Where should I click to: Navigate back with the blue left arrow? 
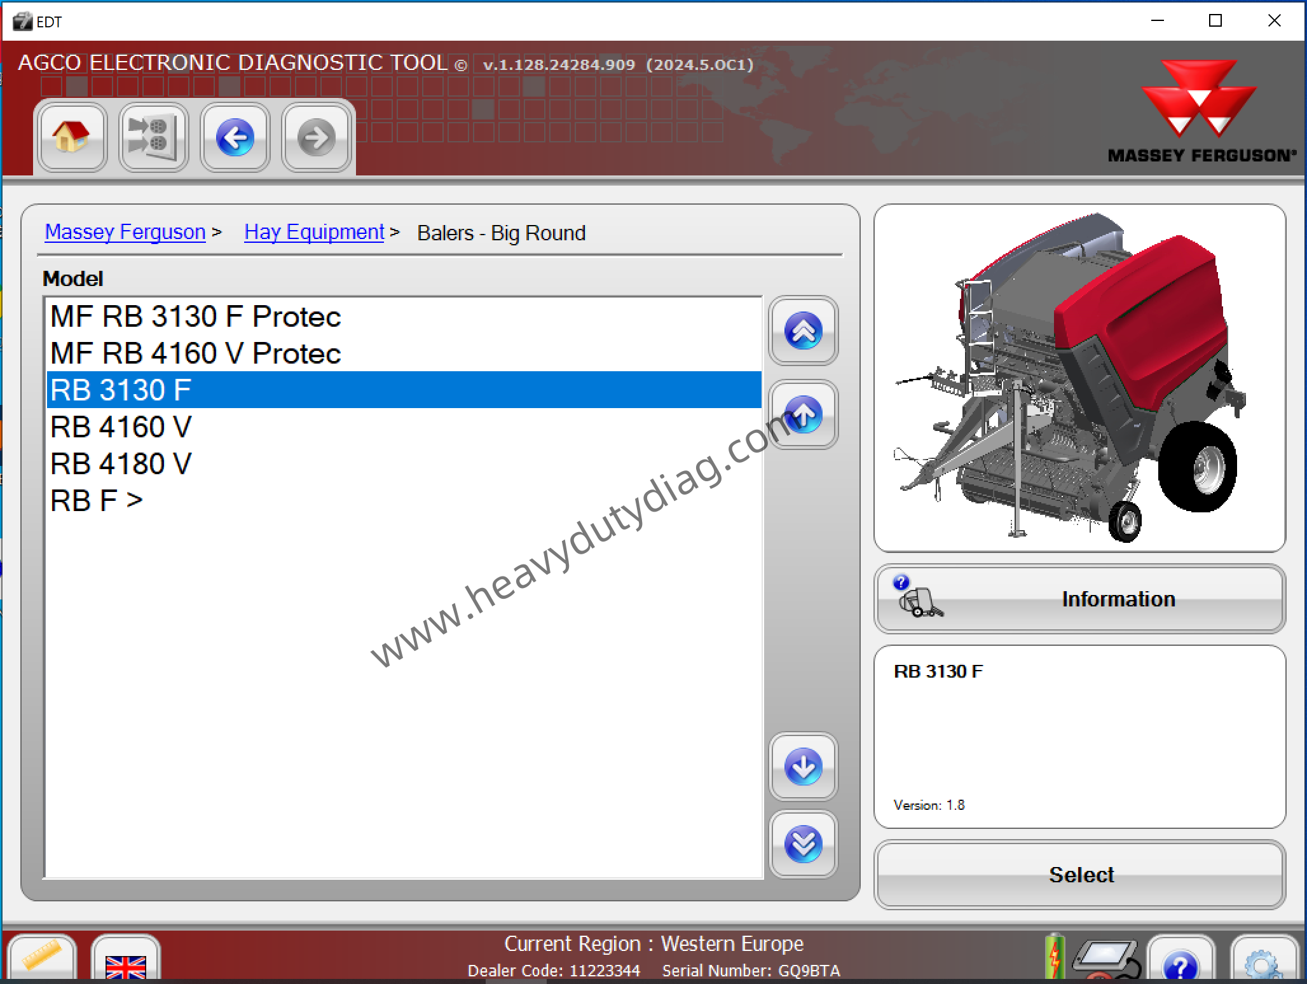tap(235, 137)
